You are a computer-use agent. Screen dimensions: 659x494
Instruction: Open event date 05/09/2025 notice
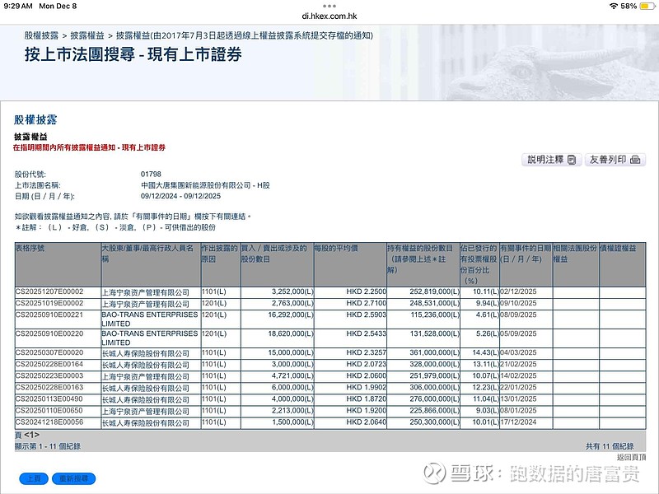(518, 333)
